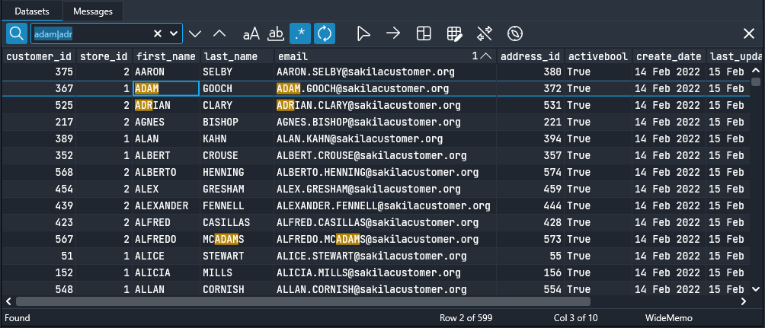Image resolution: width=765 pixels, height=328 pixels.
Task: Toggle whole word matching (ab)
Action: [276, 33]
